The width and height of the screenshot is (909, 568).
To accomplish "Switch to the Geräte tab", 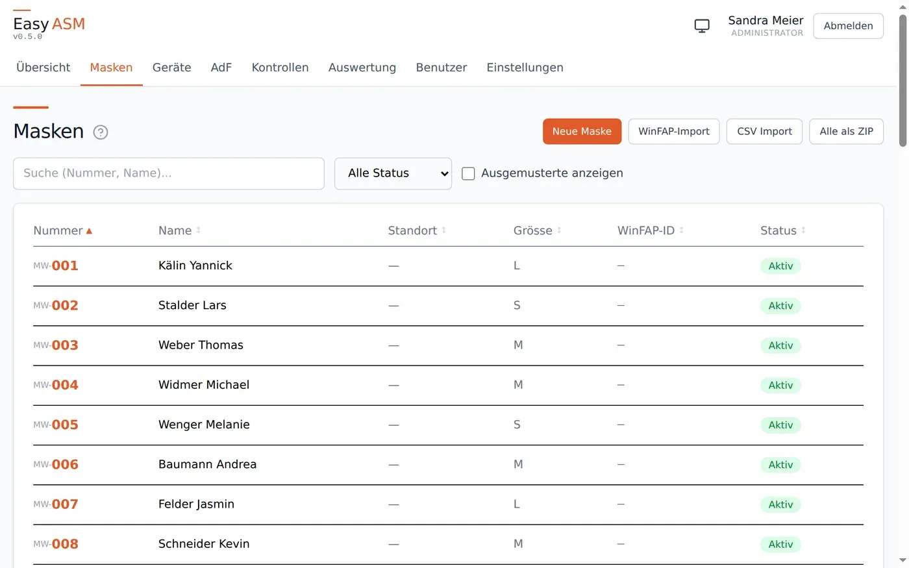I will tap(171, 68).
